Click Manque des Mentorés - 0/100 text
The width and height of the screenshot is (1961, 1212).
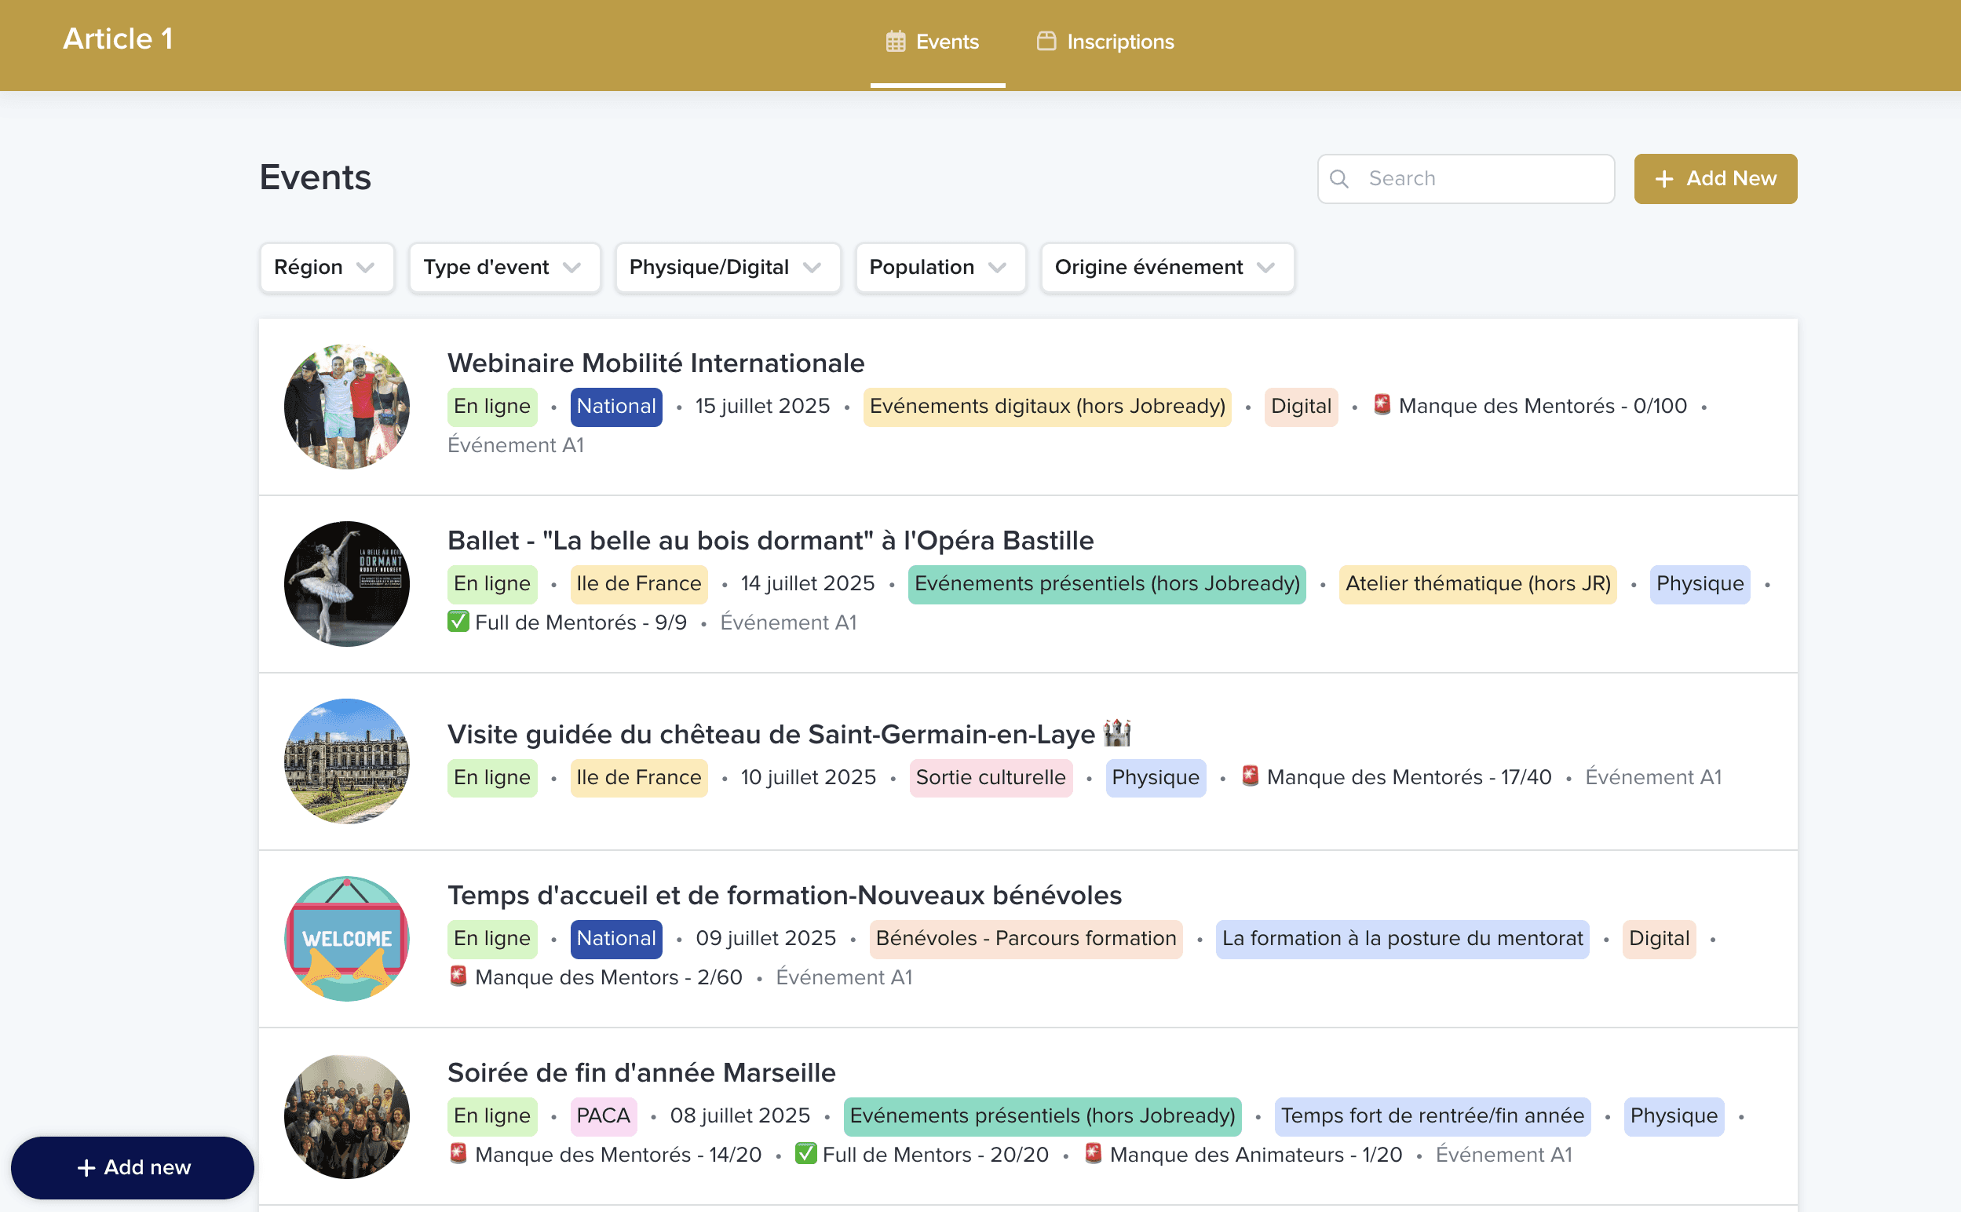(x=1542, y=407)
